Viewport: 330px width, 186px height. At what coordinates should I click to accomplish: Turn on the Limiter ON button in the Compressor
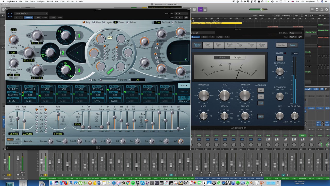pyautogui.click(x=279, y=58)
